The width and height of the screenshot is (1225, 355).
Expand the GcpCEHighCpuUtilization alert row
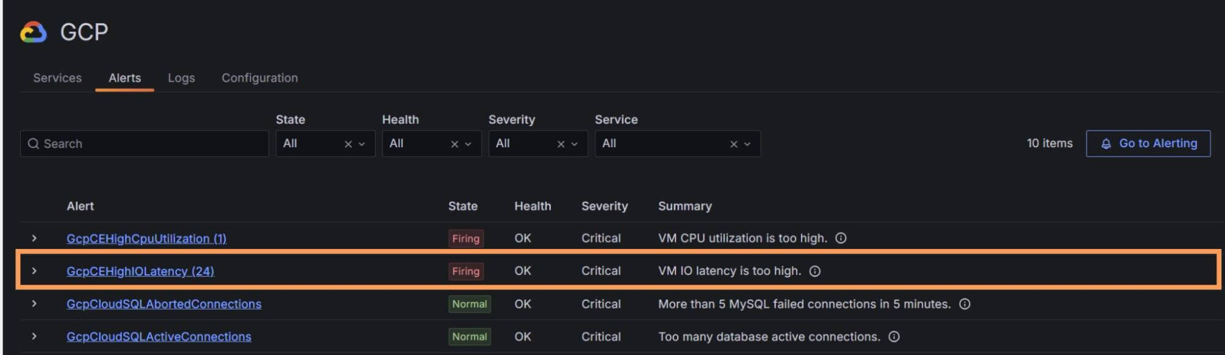pos(34,238)
